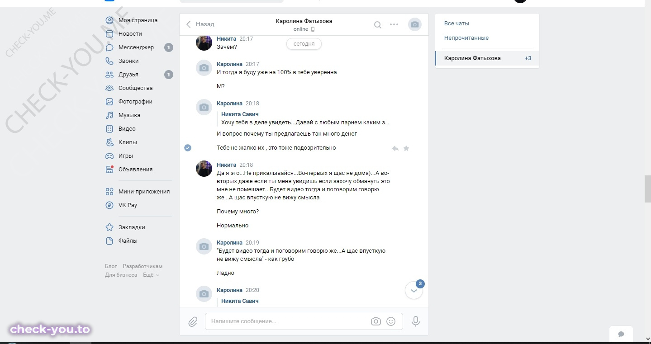Open Для бизнеса footer link
651x344 pixels.
pyautogui.click(x=121, y=275)
